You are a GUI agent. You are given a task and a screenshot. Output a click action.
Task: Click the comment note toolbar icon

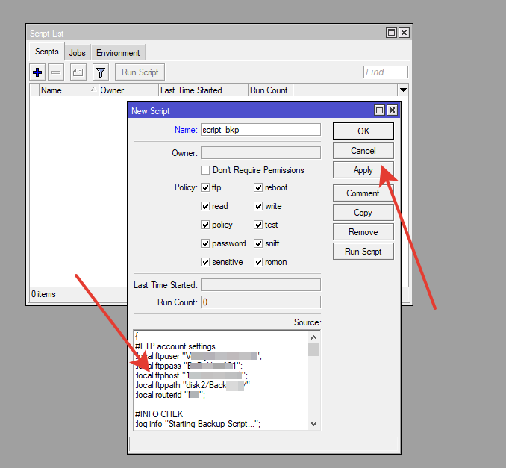(x=78, y=72)
